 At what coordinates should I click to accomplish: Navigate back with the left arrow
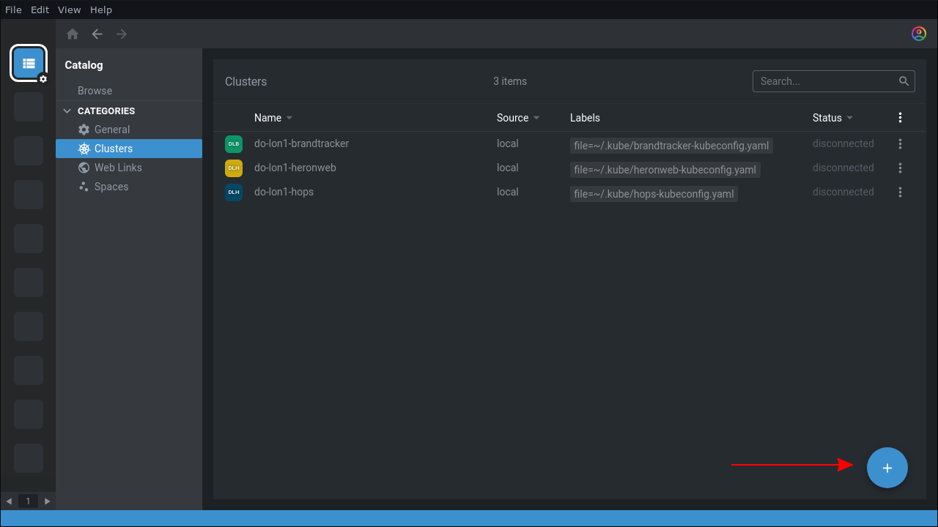click(x=97, y=34)
